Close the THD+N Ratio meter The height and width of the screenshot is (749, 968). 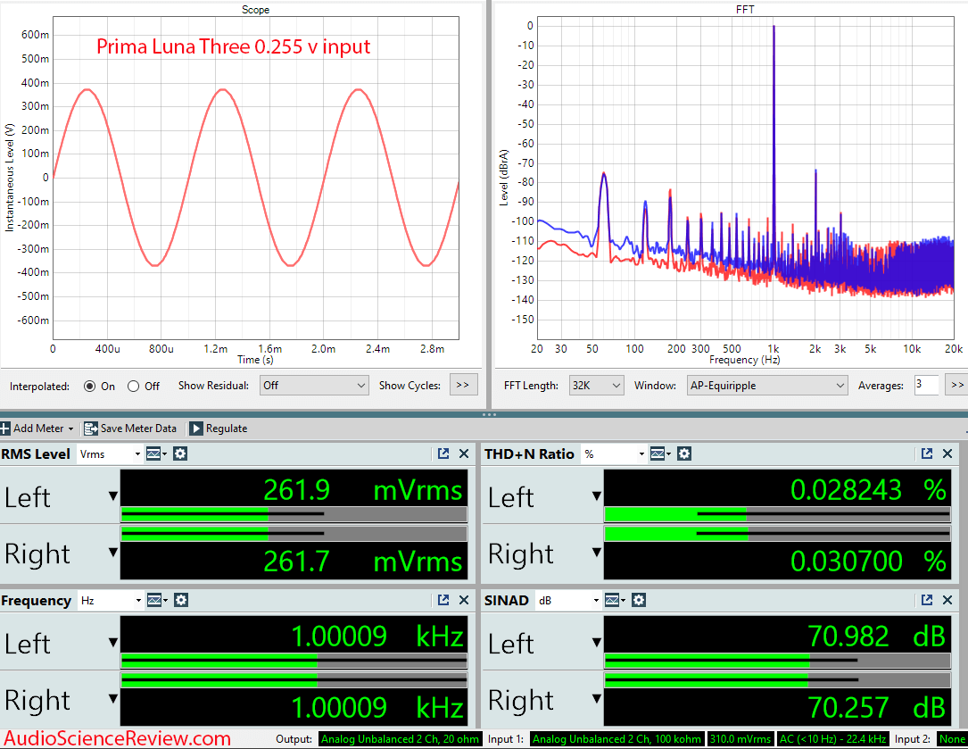pos(947,454)
